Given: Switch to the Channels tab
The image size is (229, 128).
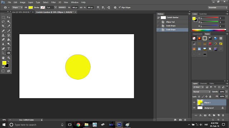Looking at the screenshot, I should point(204,84).
